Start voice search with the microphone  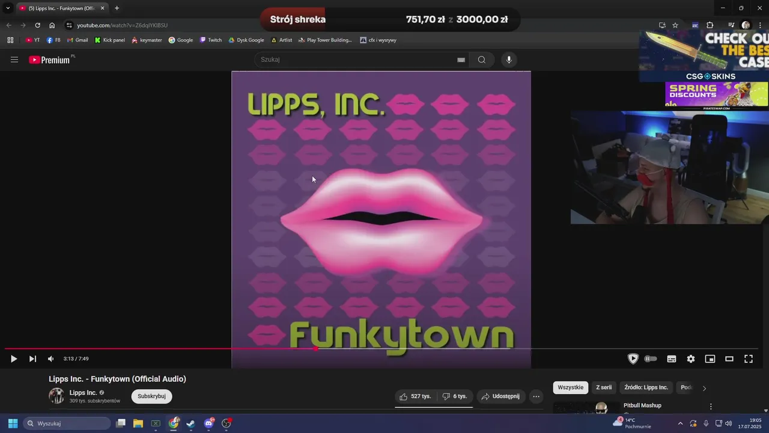coord(509,60)
